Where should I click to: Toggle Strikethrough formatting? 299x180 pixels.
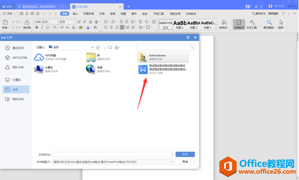55,27
